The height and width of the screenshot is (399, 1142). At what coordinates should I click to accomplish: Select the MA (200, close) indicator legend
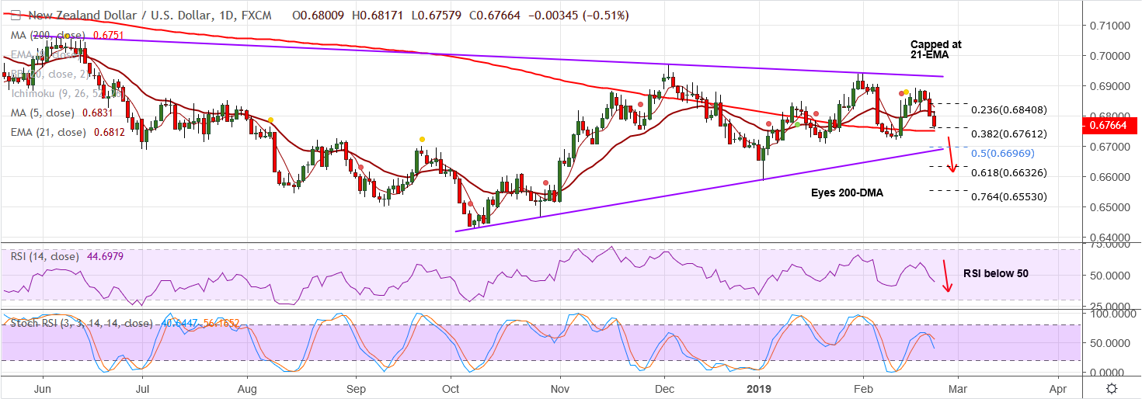[x=47, y=35]
